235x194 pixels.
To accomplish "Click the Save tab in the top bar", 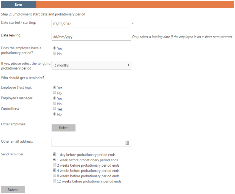I will click(18, 4).
